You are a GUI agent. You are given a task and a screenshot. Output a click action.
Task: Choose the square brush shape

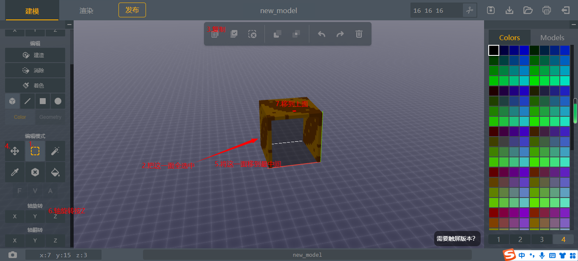(43, 101)
